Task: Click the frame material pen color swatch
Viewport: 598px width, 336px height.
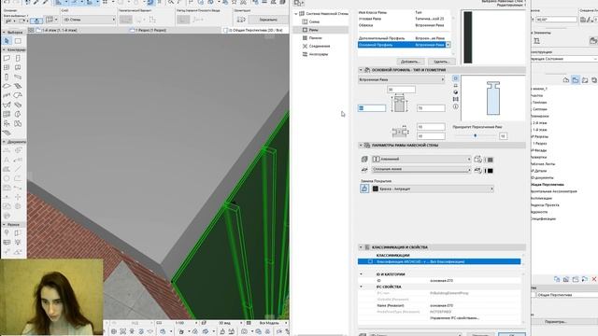Action: coord(491,160)
